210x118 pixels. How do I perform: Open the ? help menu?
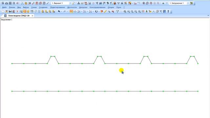pos(124,7)
